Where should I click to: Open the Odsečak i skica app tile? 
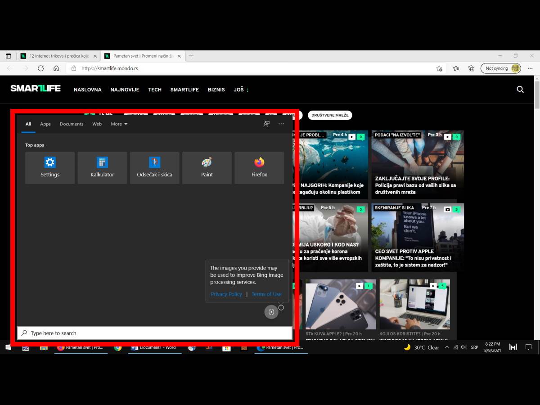coord(154,167)
